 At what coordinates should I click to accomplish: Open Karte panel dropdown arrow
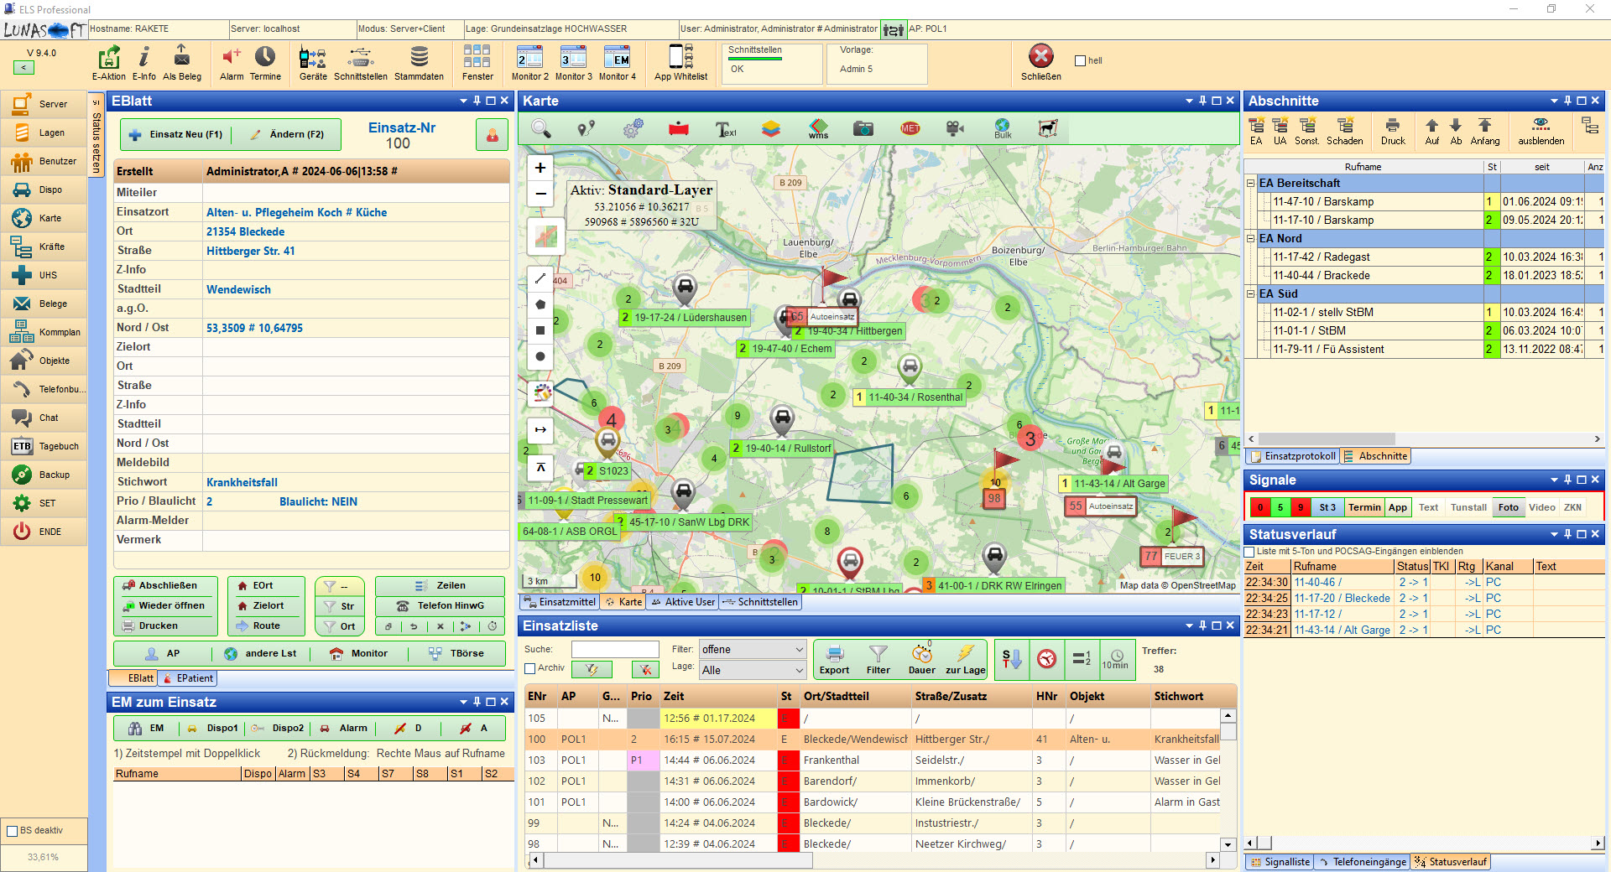pyautogui.click(x=1189, y=101)
